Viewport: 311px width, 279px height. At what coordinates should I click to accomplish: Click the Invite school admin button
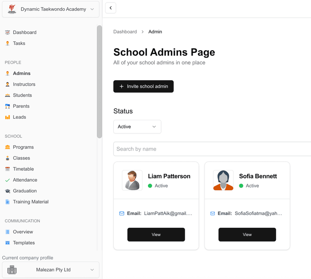(143, 86)
